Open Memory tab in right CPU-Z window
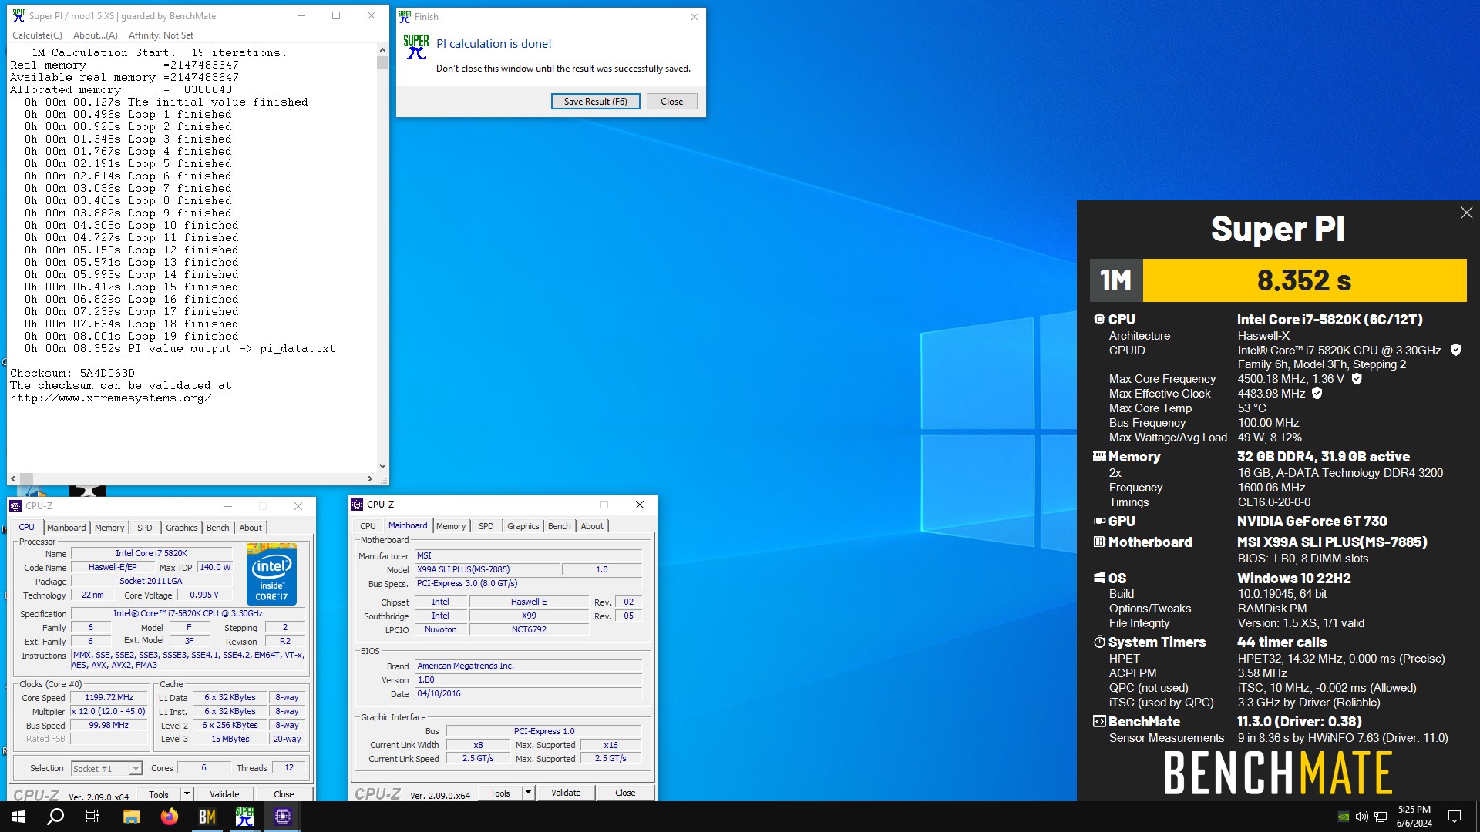Image resolution: width=1480 pixels, height=832 pixels. click(451, 526)
